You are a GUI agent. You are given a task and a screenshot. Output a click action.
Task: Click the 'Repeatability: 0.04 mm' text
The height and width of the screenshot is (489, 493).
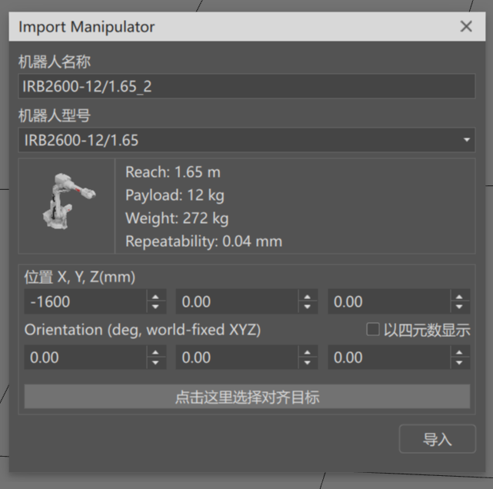[204, 241]
